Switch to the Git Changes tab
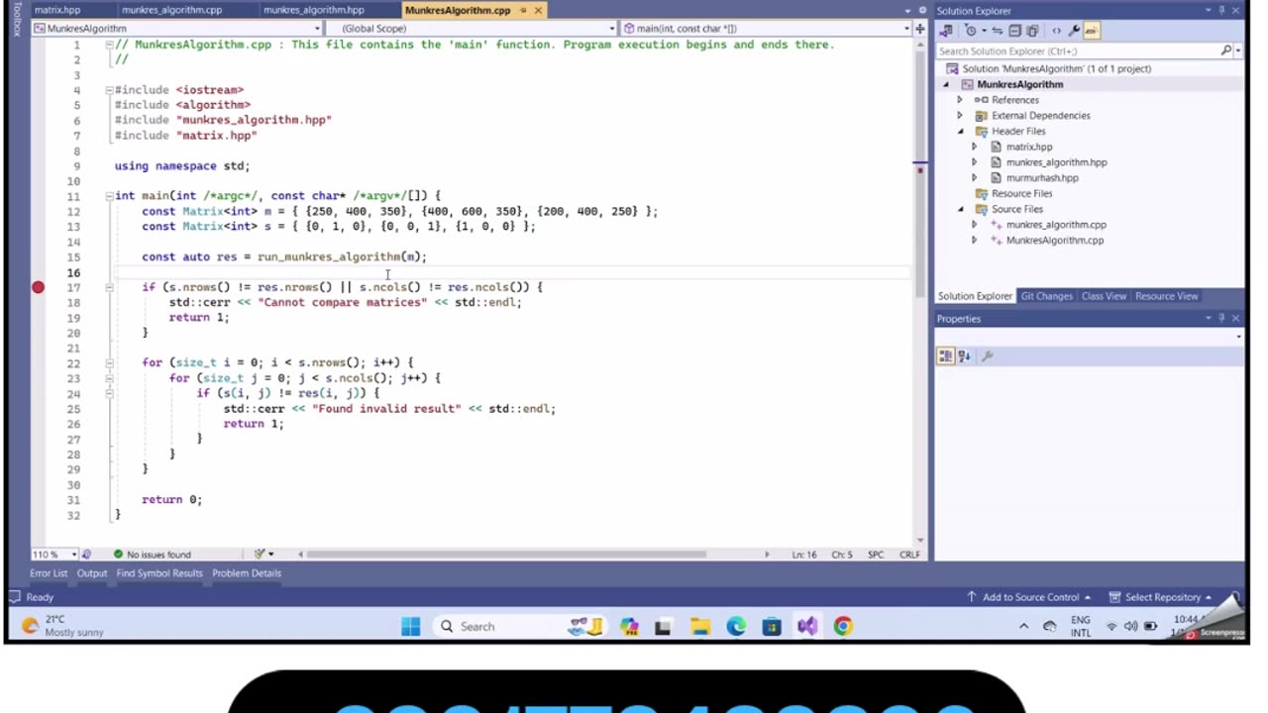This screenshot has height=713, width=1268. pos(1046,296)
